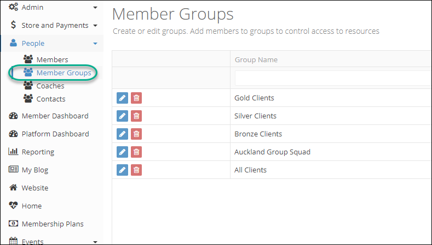Screen dimensions: 432x245
Task: Edit the All Clients group
Action: (x=122, y=170)
